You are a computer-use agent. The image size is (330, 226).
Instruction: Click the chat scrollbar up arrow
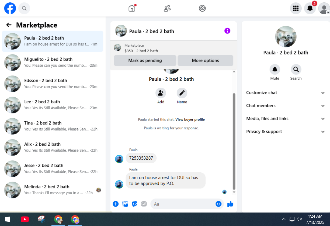coord(234,72)
